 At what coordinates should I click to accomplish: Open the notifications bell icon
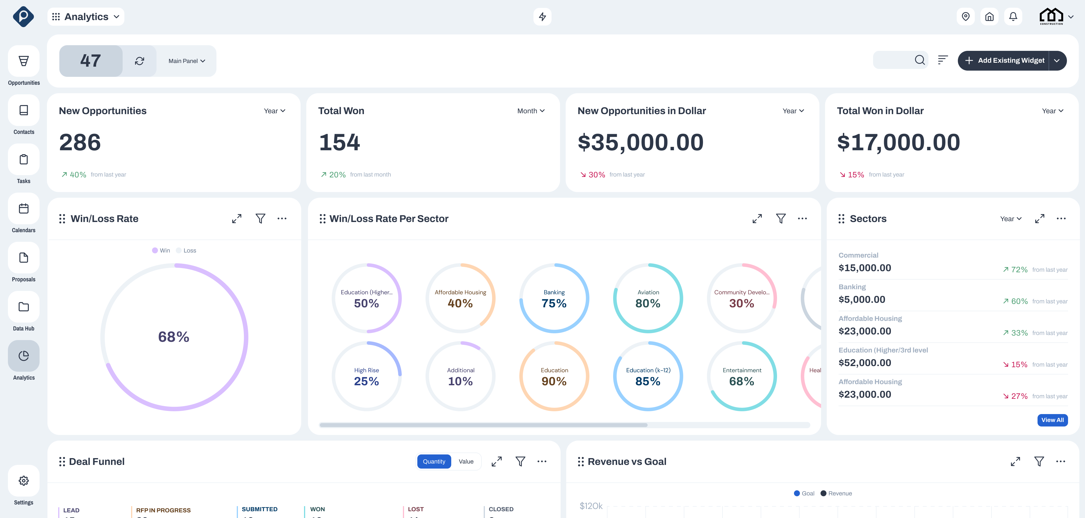[1014, 16]
